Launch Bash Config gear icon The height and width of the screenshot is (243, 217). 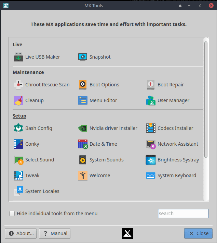click(x=18, y=128)
